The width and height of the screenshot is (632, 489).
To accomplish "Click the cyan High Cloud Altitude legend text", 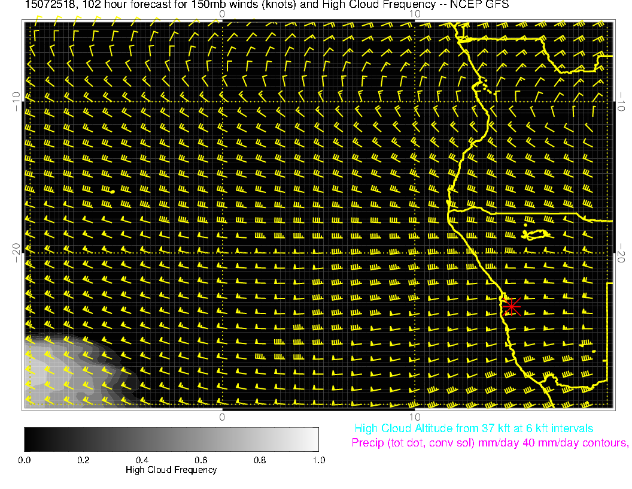I will [473, 428].
